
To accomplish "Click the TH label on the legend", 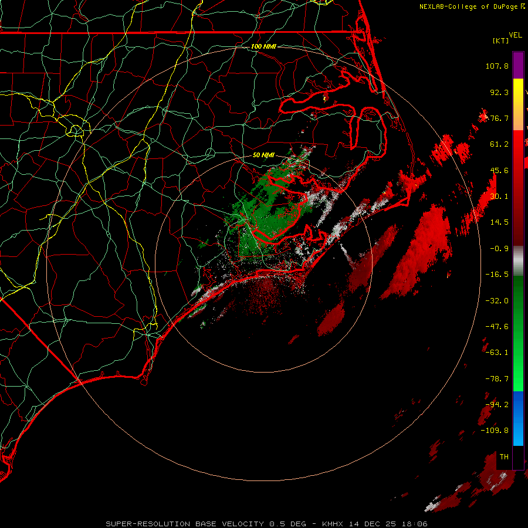I will (504, 457).
